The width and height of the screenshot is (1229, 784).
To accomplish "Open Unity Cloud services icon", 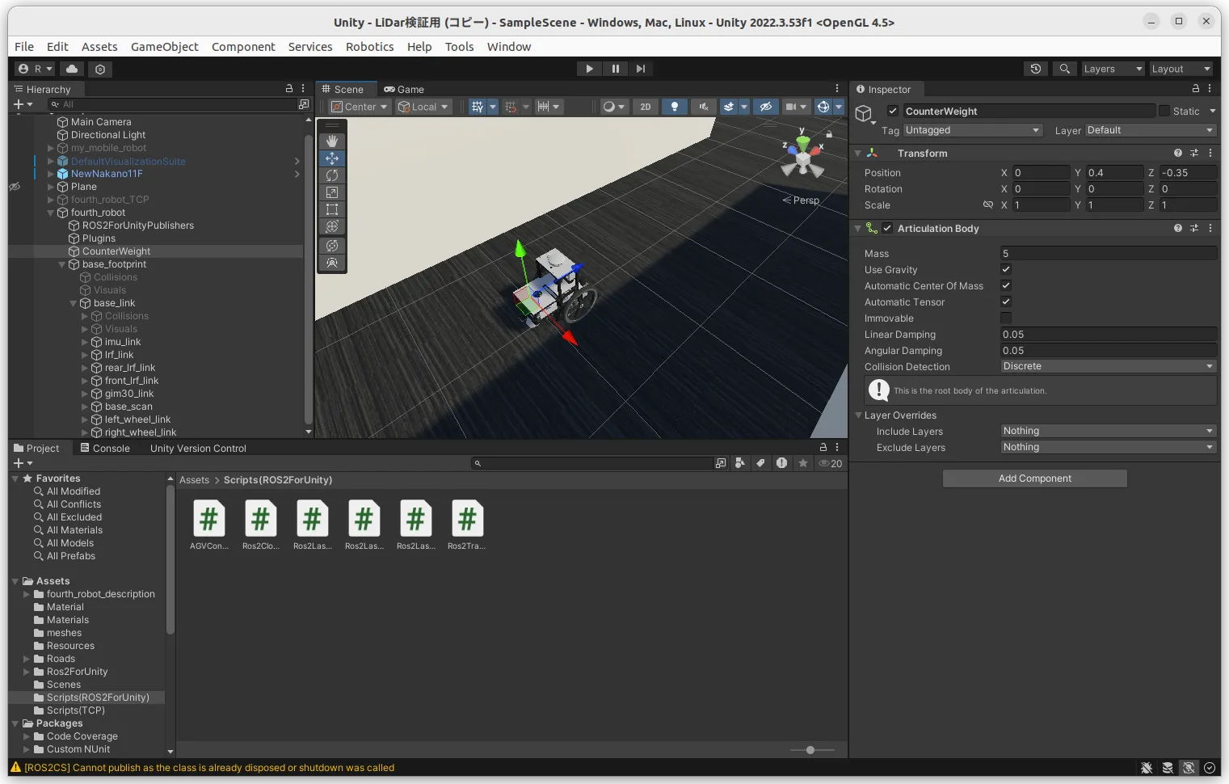I will (x=72, y=69).
